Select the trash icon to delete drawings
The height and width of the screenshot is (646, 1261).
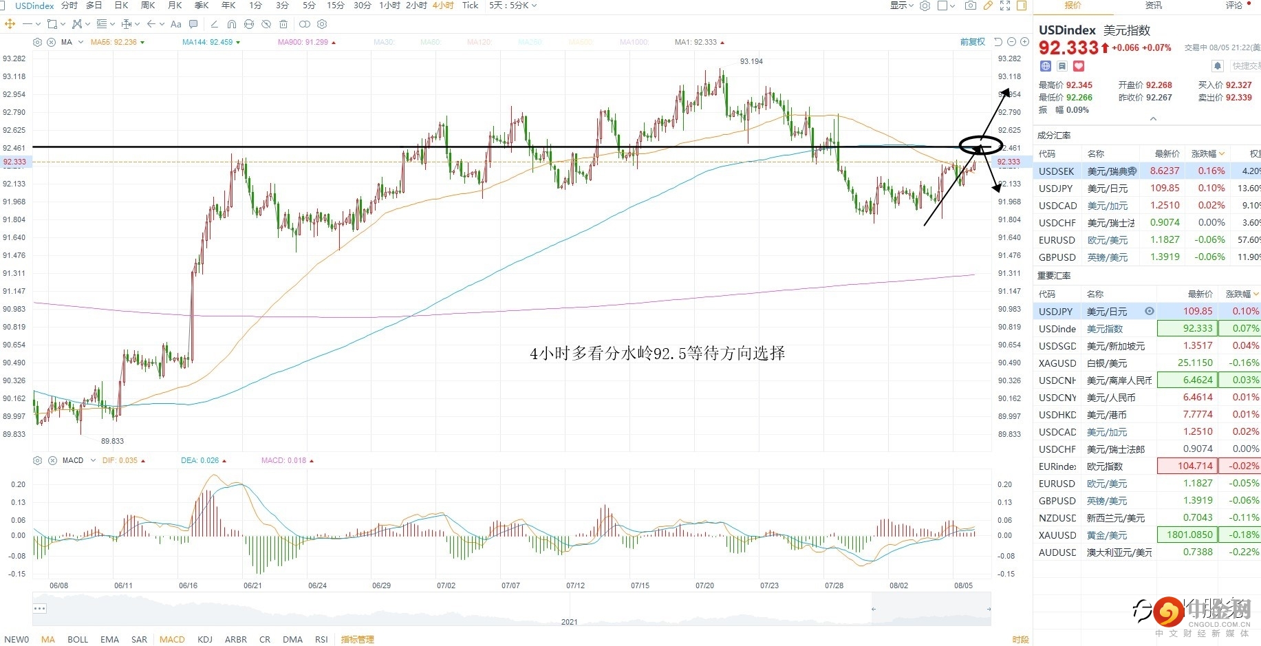point(283,24)
